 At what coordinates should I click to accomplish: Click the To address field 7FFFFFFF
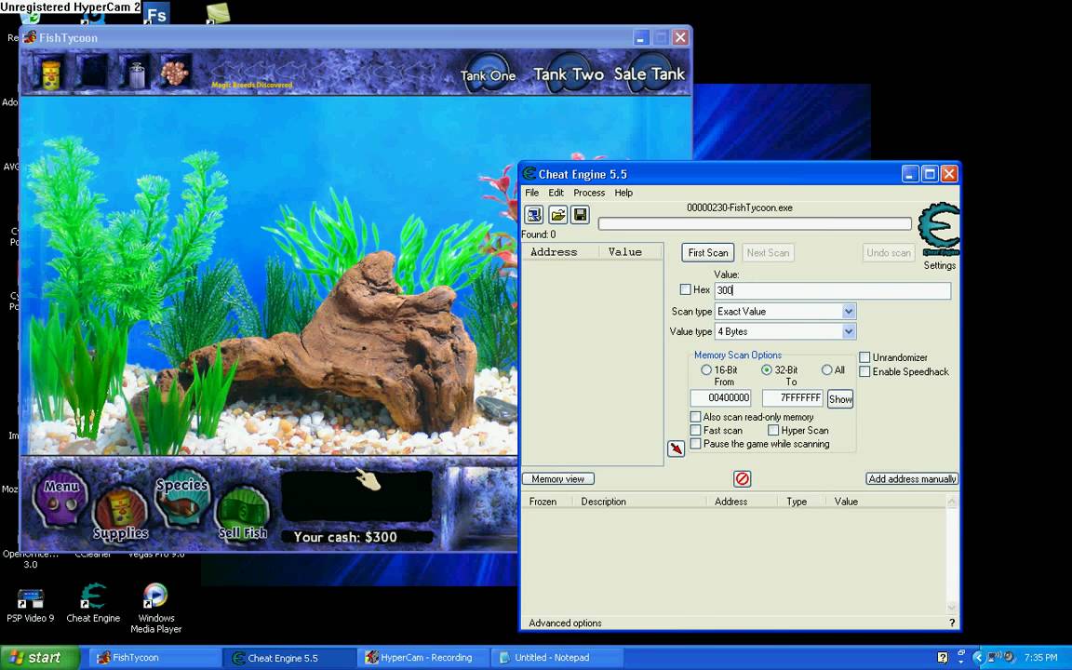[793, 398]
